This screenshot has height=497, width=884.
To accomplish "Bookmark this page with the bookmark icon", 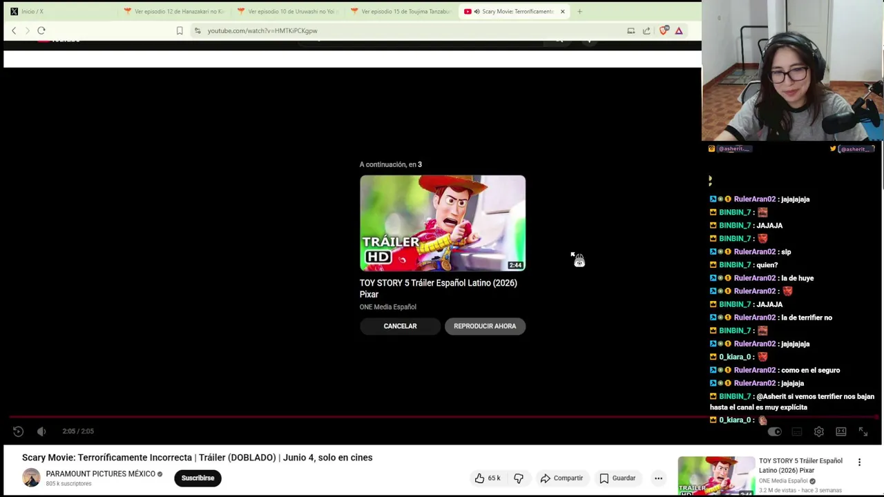I will click(180, 30).
